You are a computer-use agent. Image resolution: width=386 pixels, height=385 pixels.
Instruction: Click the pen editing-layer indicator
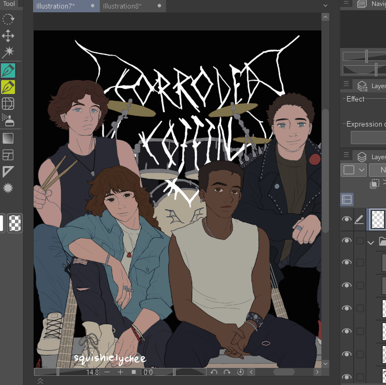[359, 219]
